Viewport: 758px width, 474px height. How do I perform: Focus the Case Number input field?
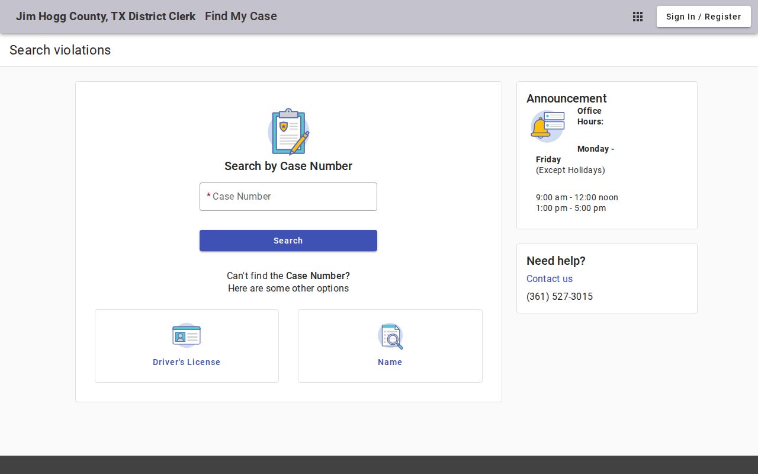(288, 197)
